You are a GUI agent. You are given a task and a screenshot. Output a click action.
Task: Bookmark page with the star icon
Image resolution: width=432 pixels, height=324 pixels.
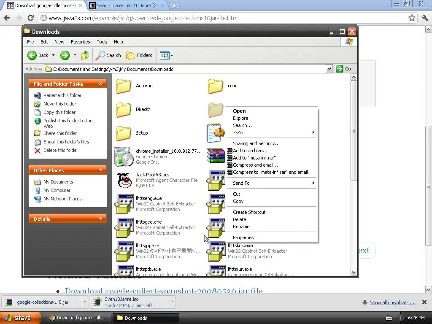point(412,18)
